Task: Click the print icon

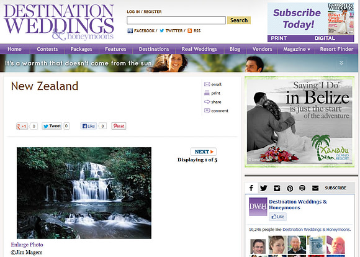Action: click(207, 93)
